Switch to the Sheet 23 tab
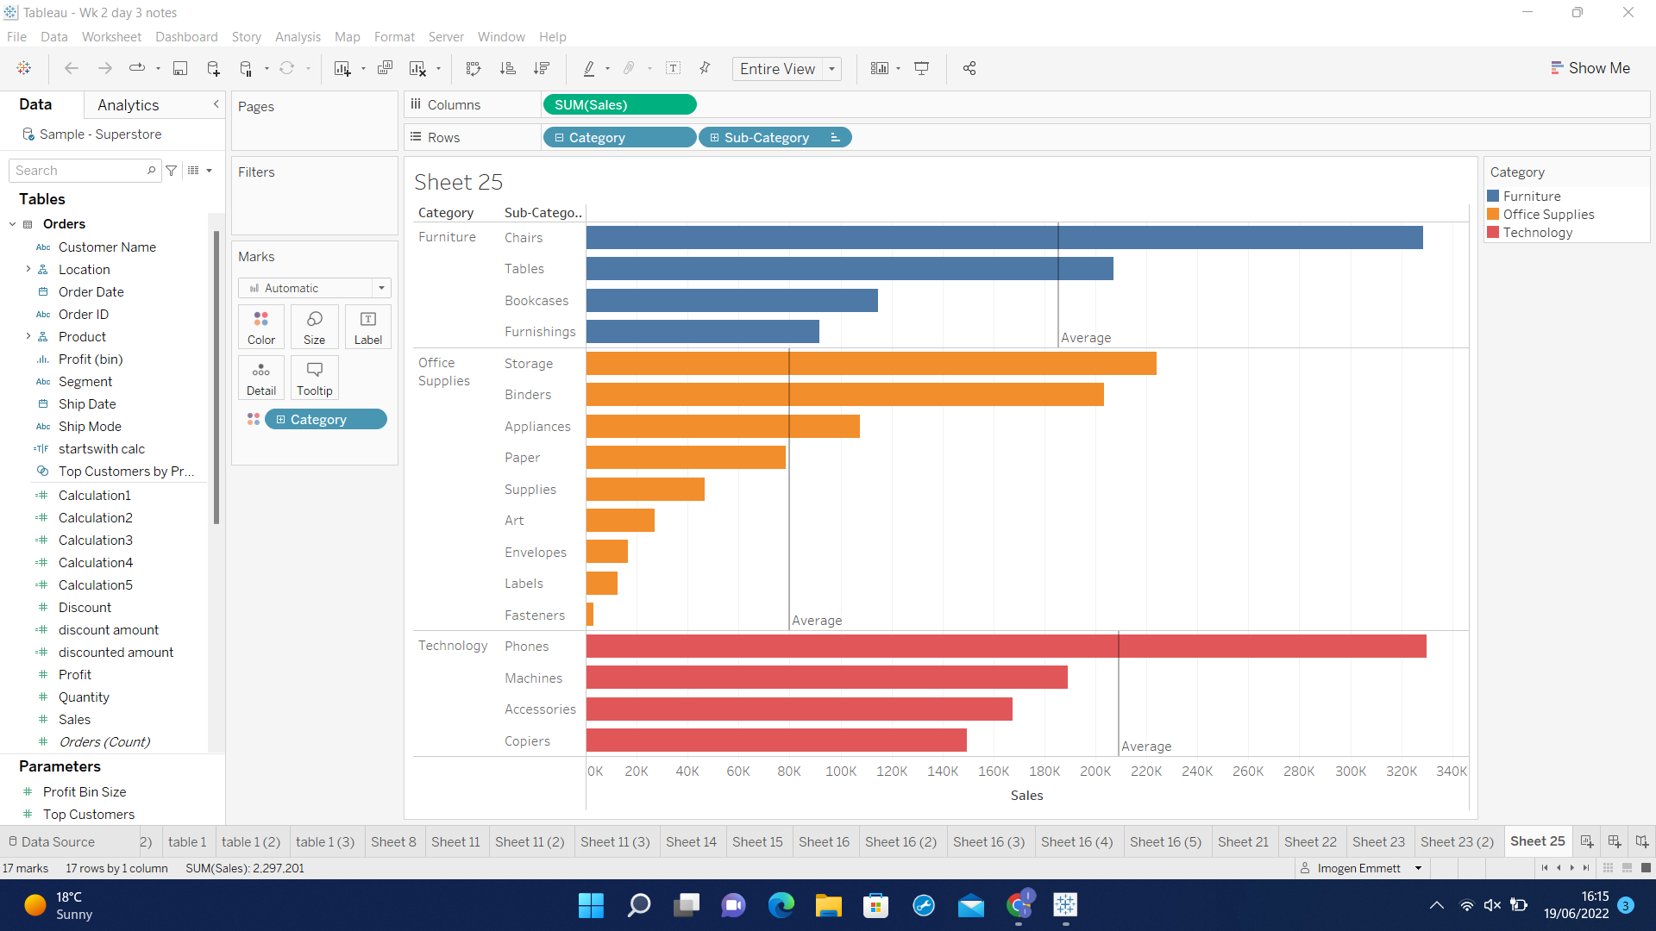1656x931 pixels. [x=1378, y=841]
